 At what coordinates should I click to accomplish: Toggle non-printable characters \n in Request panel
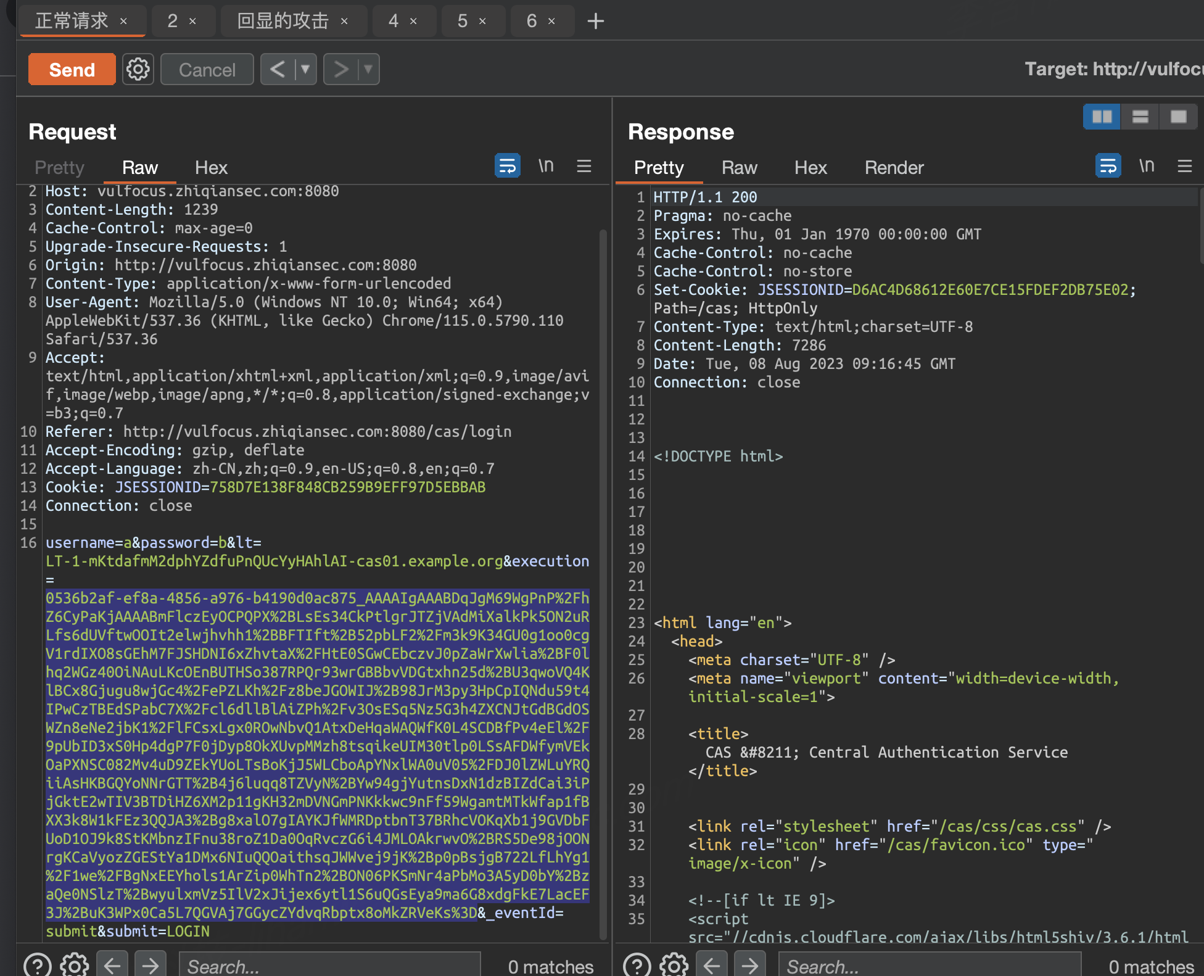tap(546, 165)
